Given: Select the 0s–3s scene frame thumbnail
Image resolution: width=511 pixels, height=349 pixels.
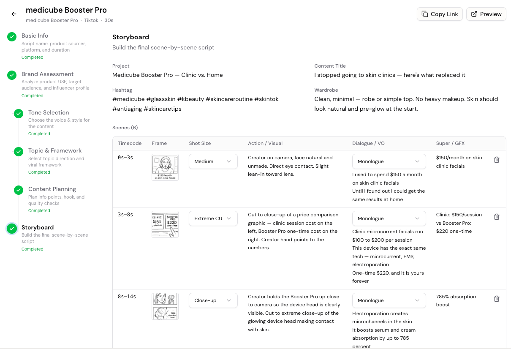Looking at the screenshot, I should (x=165, y=167).
